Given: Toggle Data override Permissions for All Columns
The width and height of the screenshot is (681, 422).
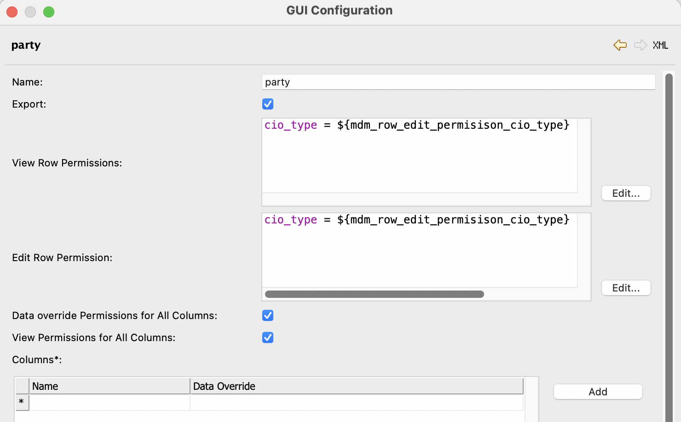Looking at the screenshot, I should click(268, 315).
